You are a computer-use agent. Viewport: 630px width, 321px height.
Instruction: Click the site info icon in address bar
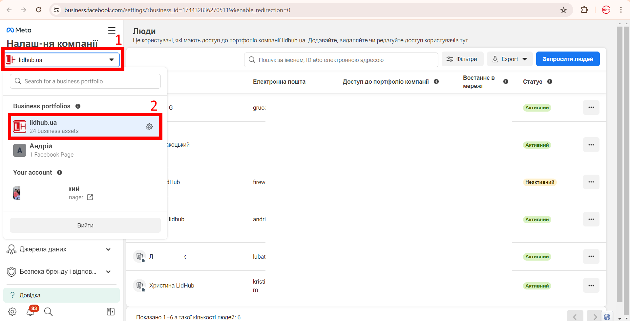tap(56, 10)
